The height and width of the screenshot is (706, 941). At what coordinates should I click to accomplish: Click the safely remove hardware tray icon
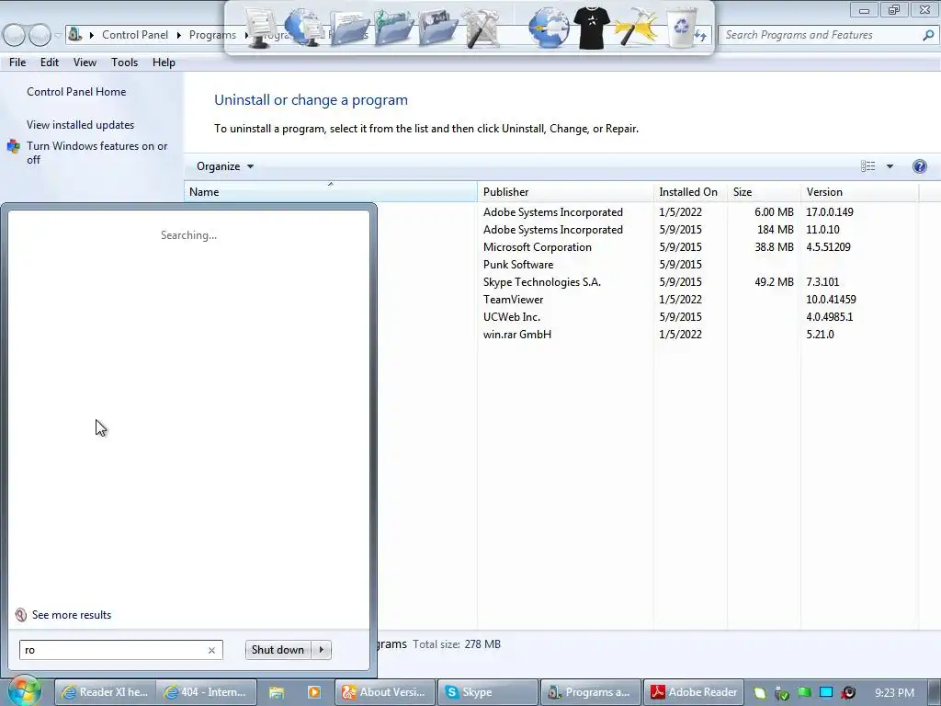pyautogui.click(x=781, y=693)
